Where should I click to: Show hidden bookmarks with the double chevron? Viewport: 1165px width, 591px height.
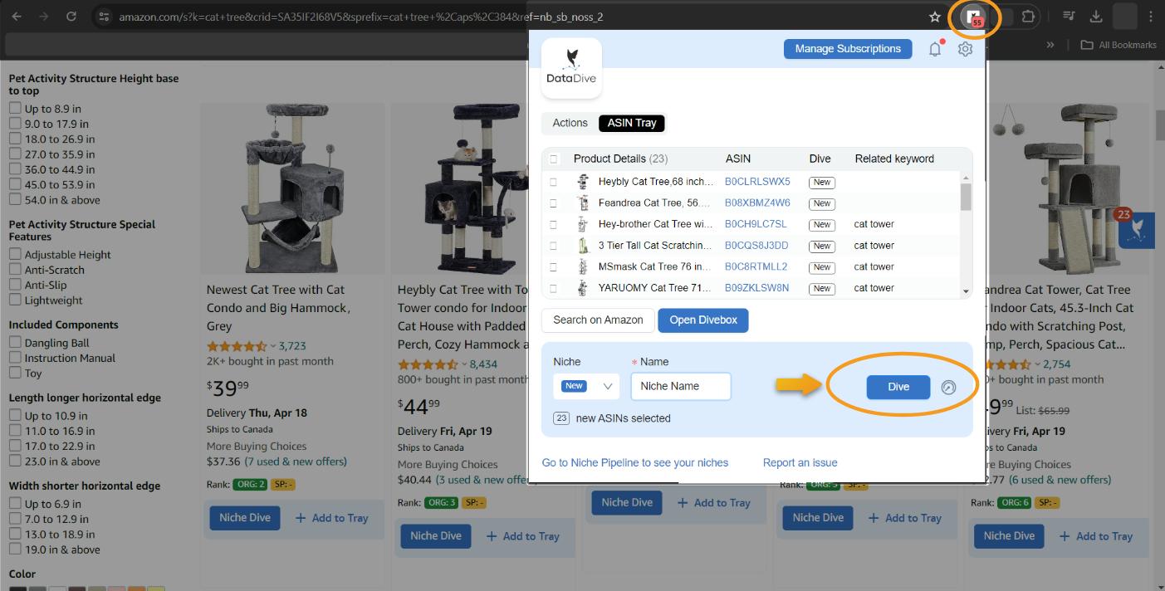(x=1050, y=45)
